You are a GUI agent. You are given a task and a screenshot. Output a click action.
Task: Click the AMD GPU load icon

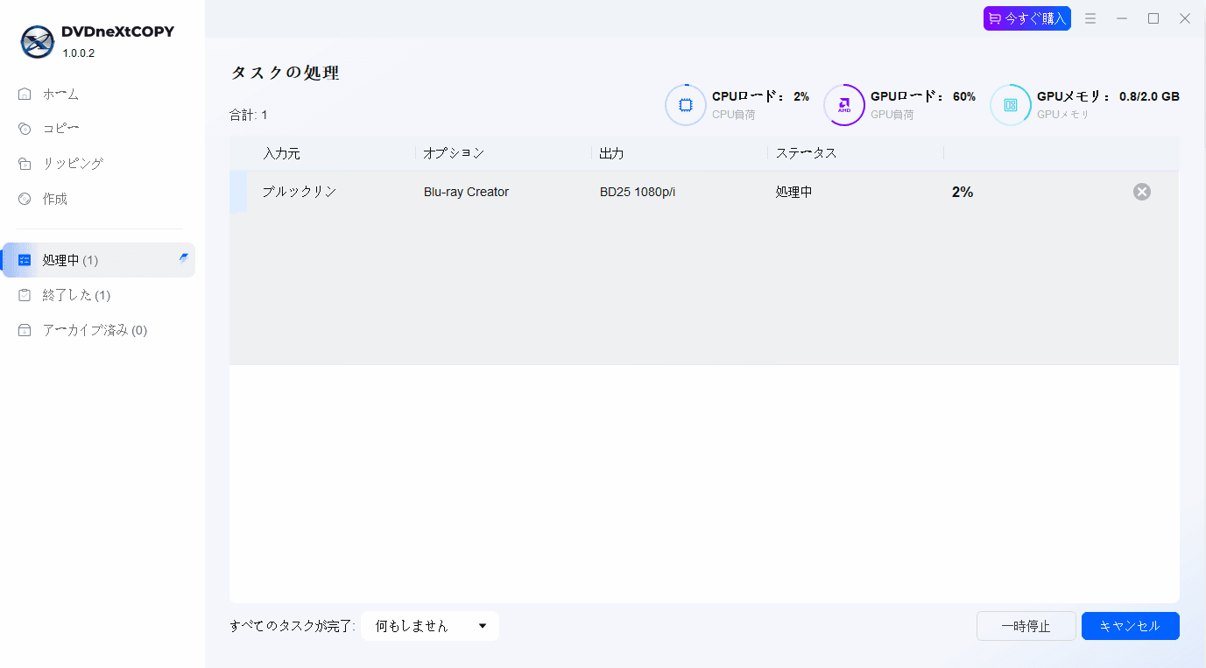pos(844,105)
